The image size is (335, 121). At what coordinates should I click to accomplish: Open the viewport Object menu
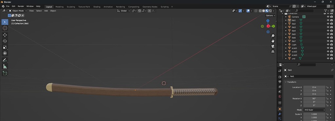point(53,11)
